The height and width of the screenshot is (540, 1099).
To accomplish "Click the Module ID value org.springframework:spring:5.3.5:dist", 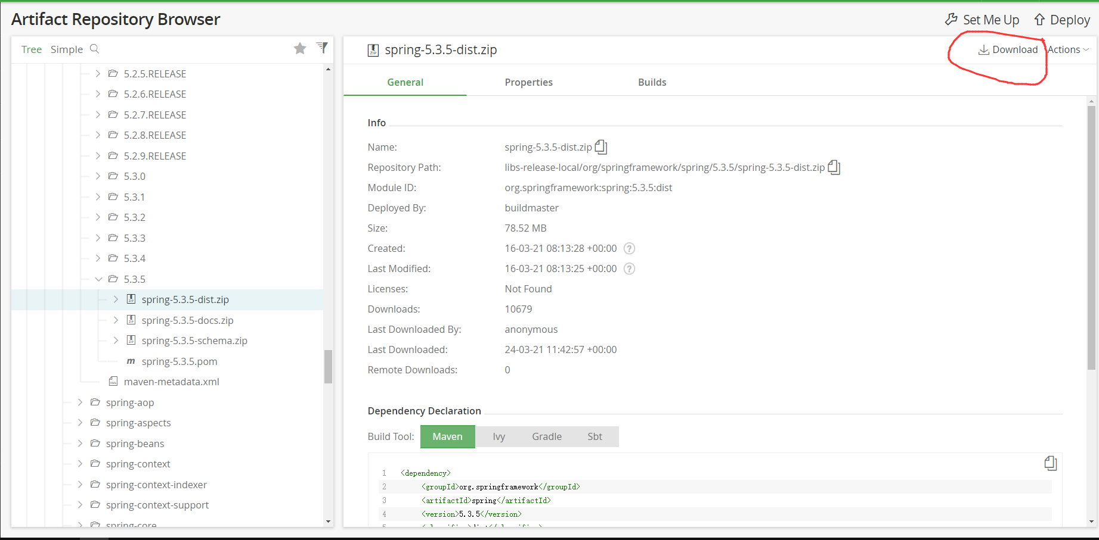I will click(x=588, y=188).
